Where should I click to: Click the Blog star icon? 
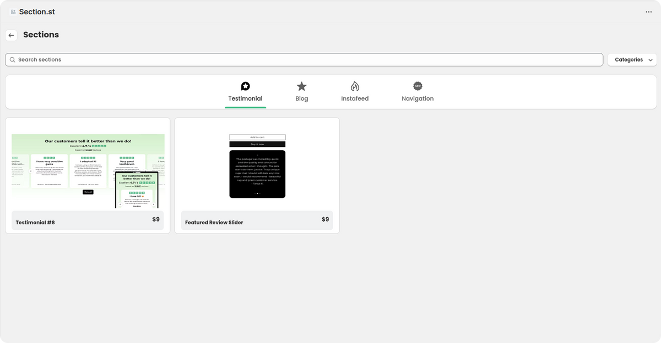[302, 86]
